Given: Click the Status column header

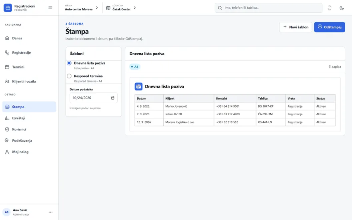Looking at the screenshot, I should [325, 98].
